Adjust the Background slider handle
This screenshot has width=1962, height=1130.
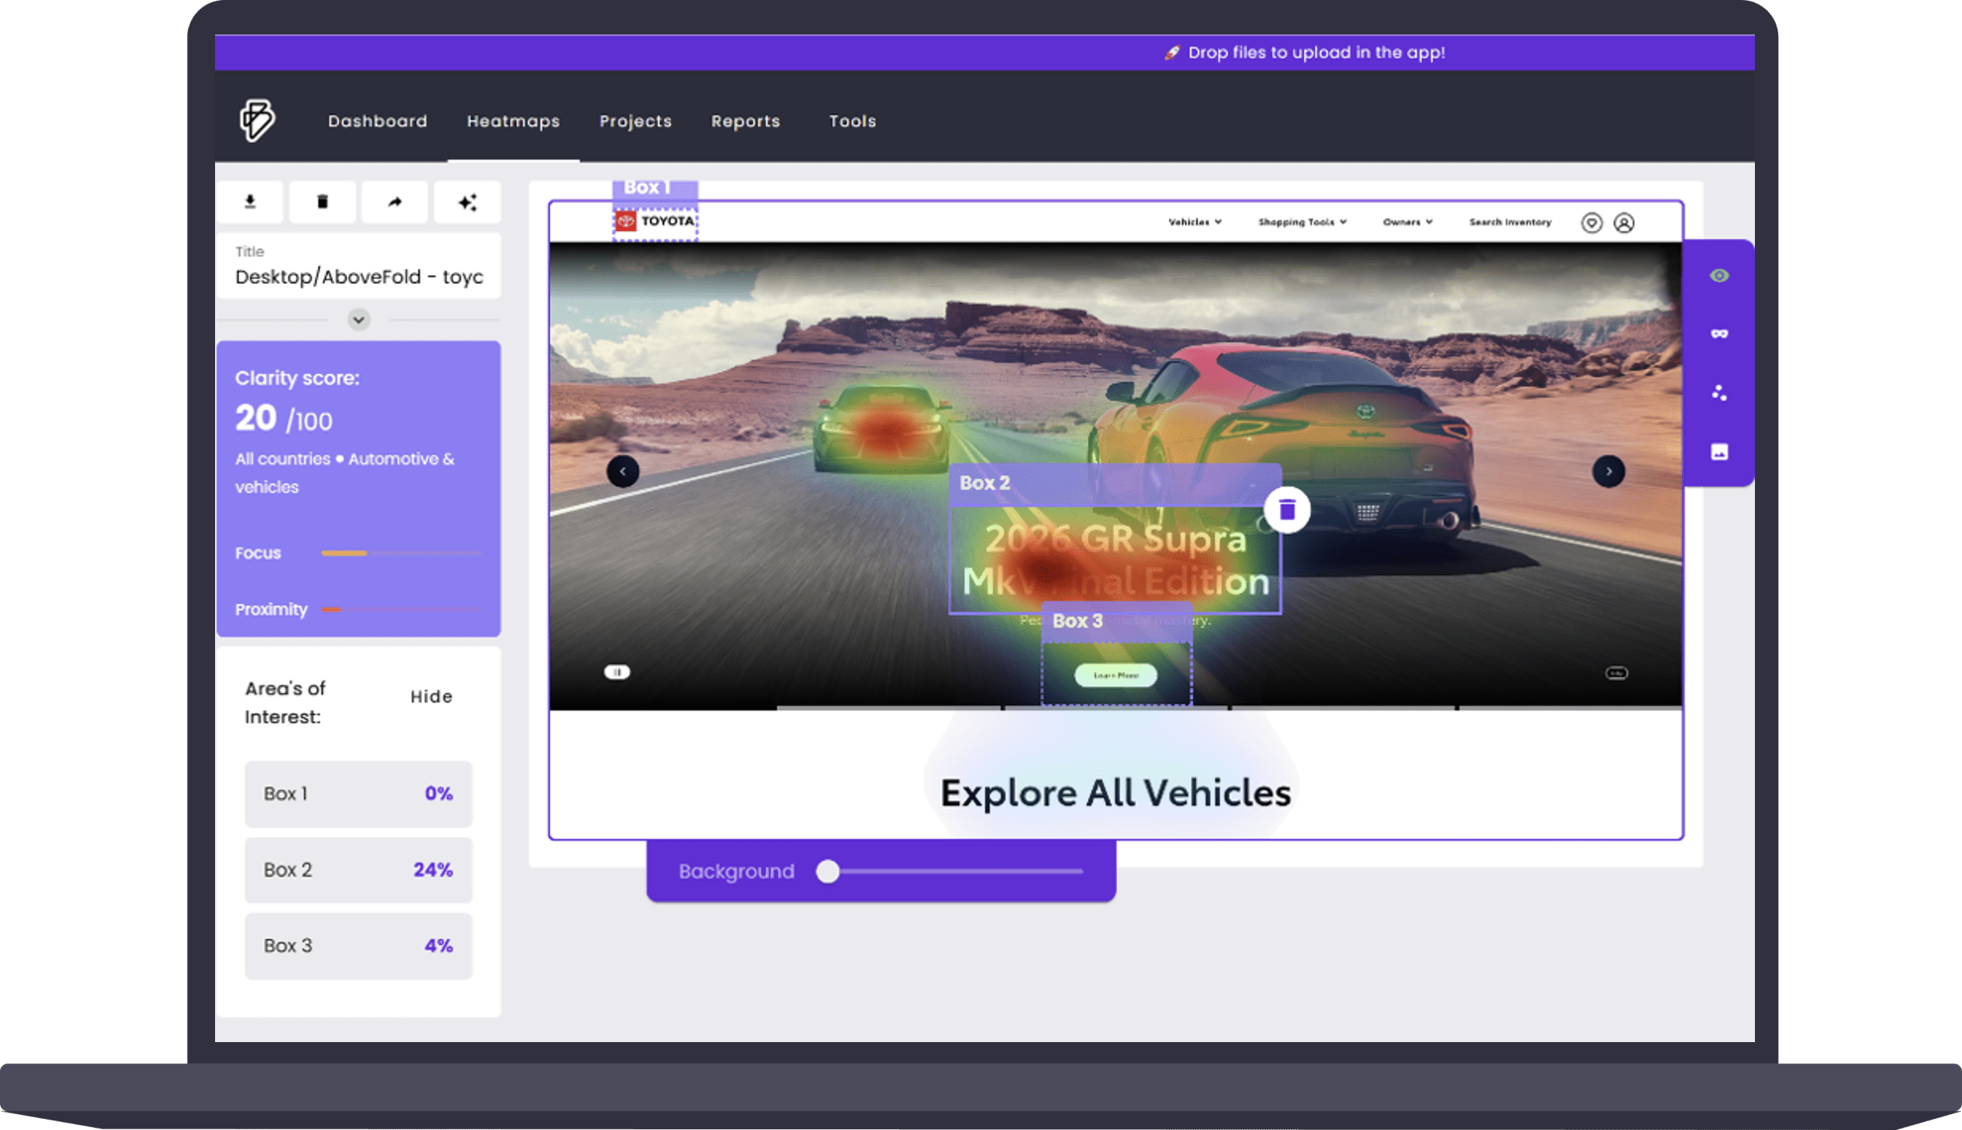point(828,871)
